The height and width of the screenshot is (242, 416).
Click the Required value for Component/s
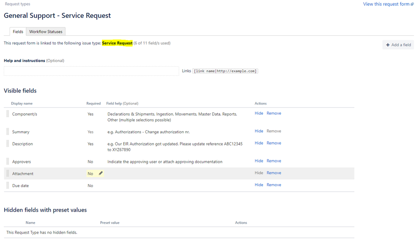(90, 114)
